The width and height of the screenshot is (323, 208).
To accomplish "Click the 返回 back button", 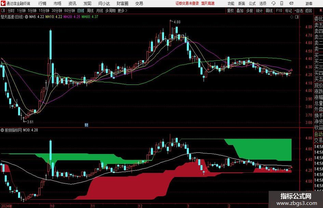I will 308,11.
